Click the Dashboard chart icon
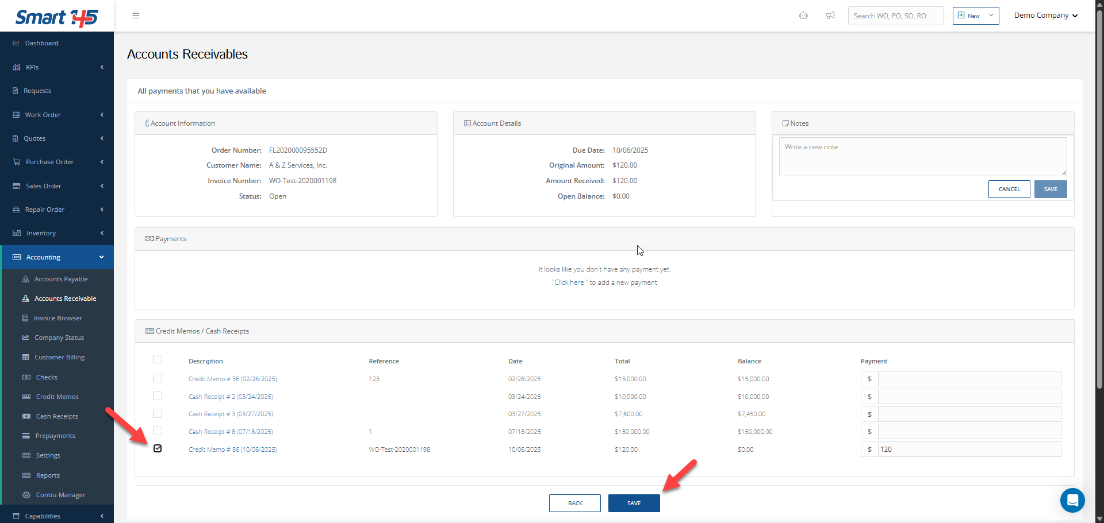Screen dimensions: 1104x523 [16, 43]
